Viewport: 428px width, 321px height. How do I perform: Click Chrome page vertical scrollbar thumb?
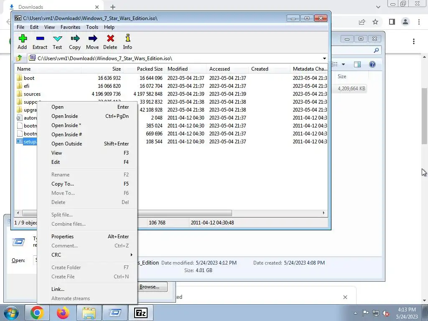click(x=424, y=116)
